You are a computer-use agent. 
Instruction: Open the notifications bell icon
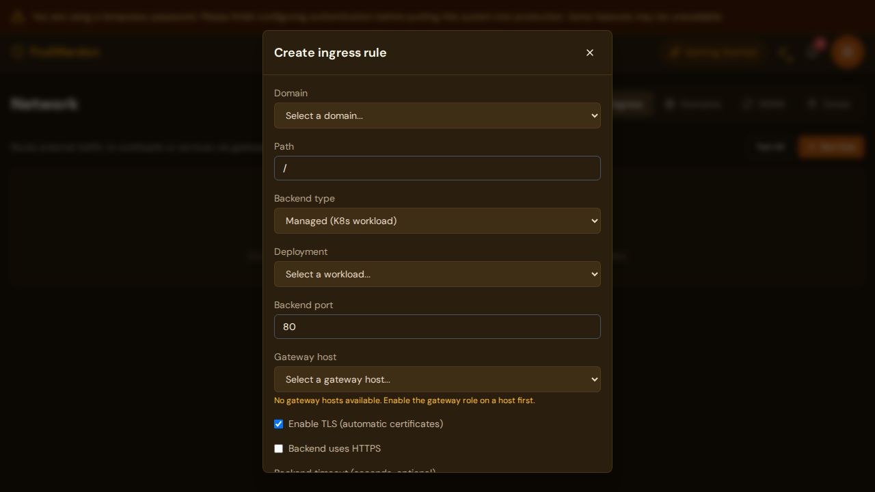coord(813,52)
